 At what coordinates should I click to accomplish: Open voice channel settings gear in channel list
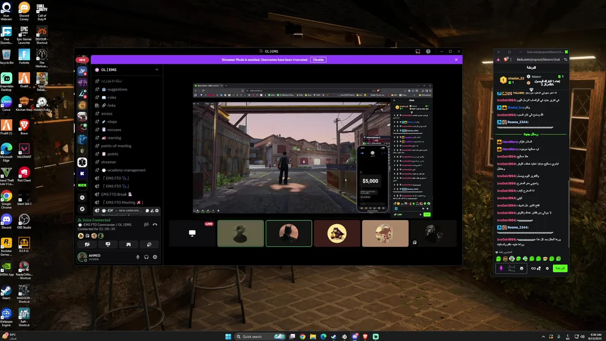[157, 211]
